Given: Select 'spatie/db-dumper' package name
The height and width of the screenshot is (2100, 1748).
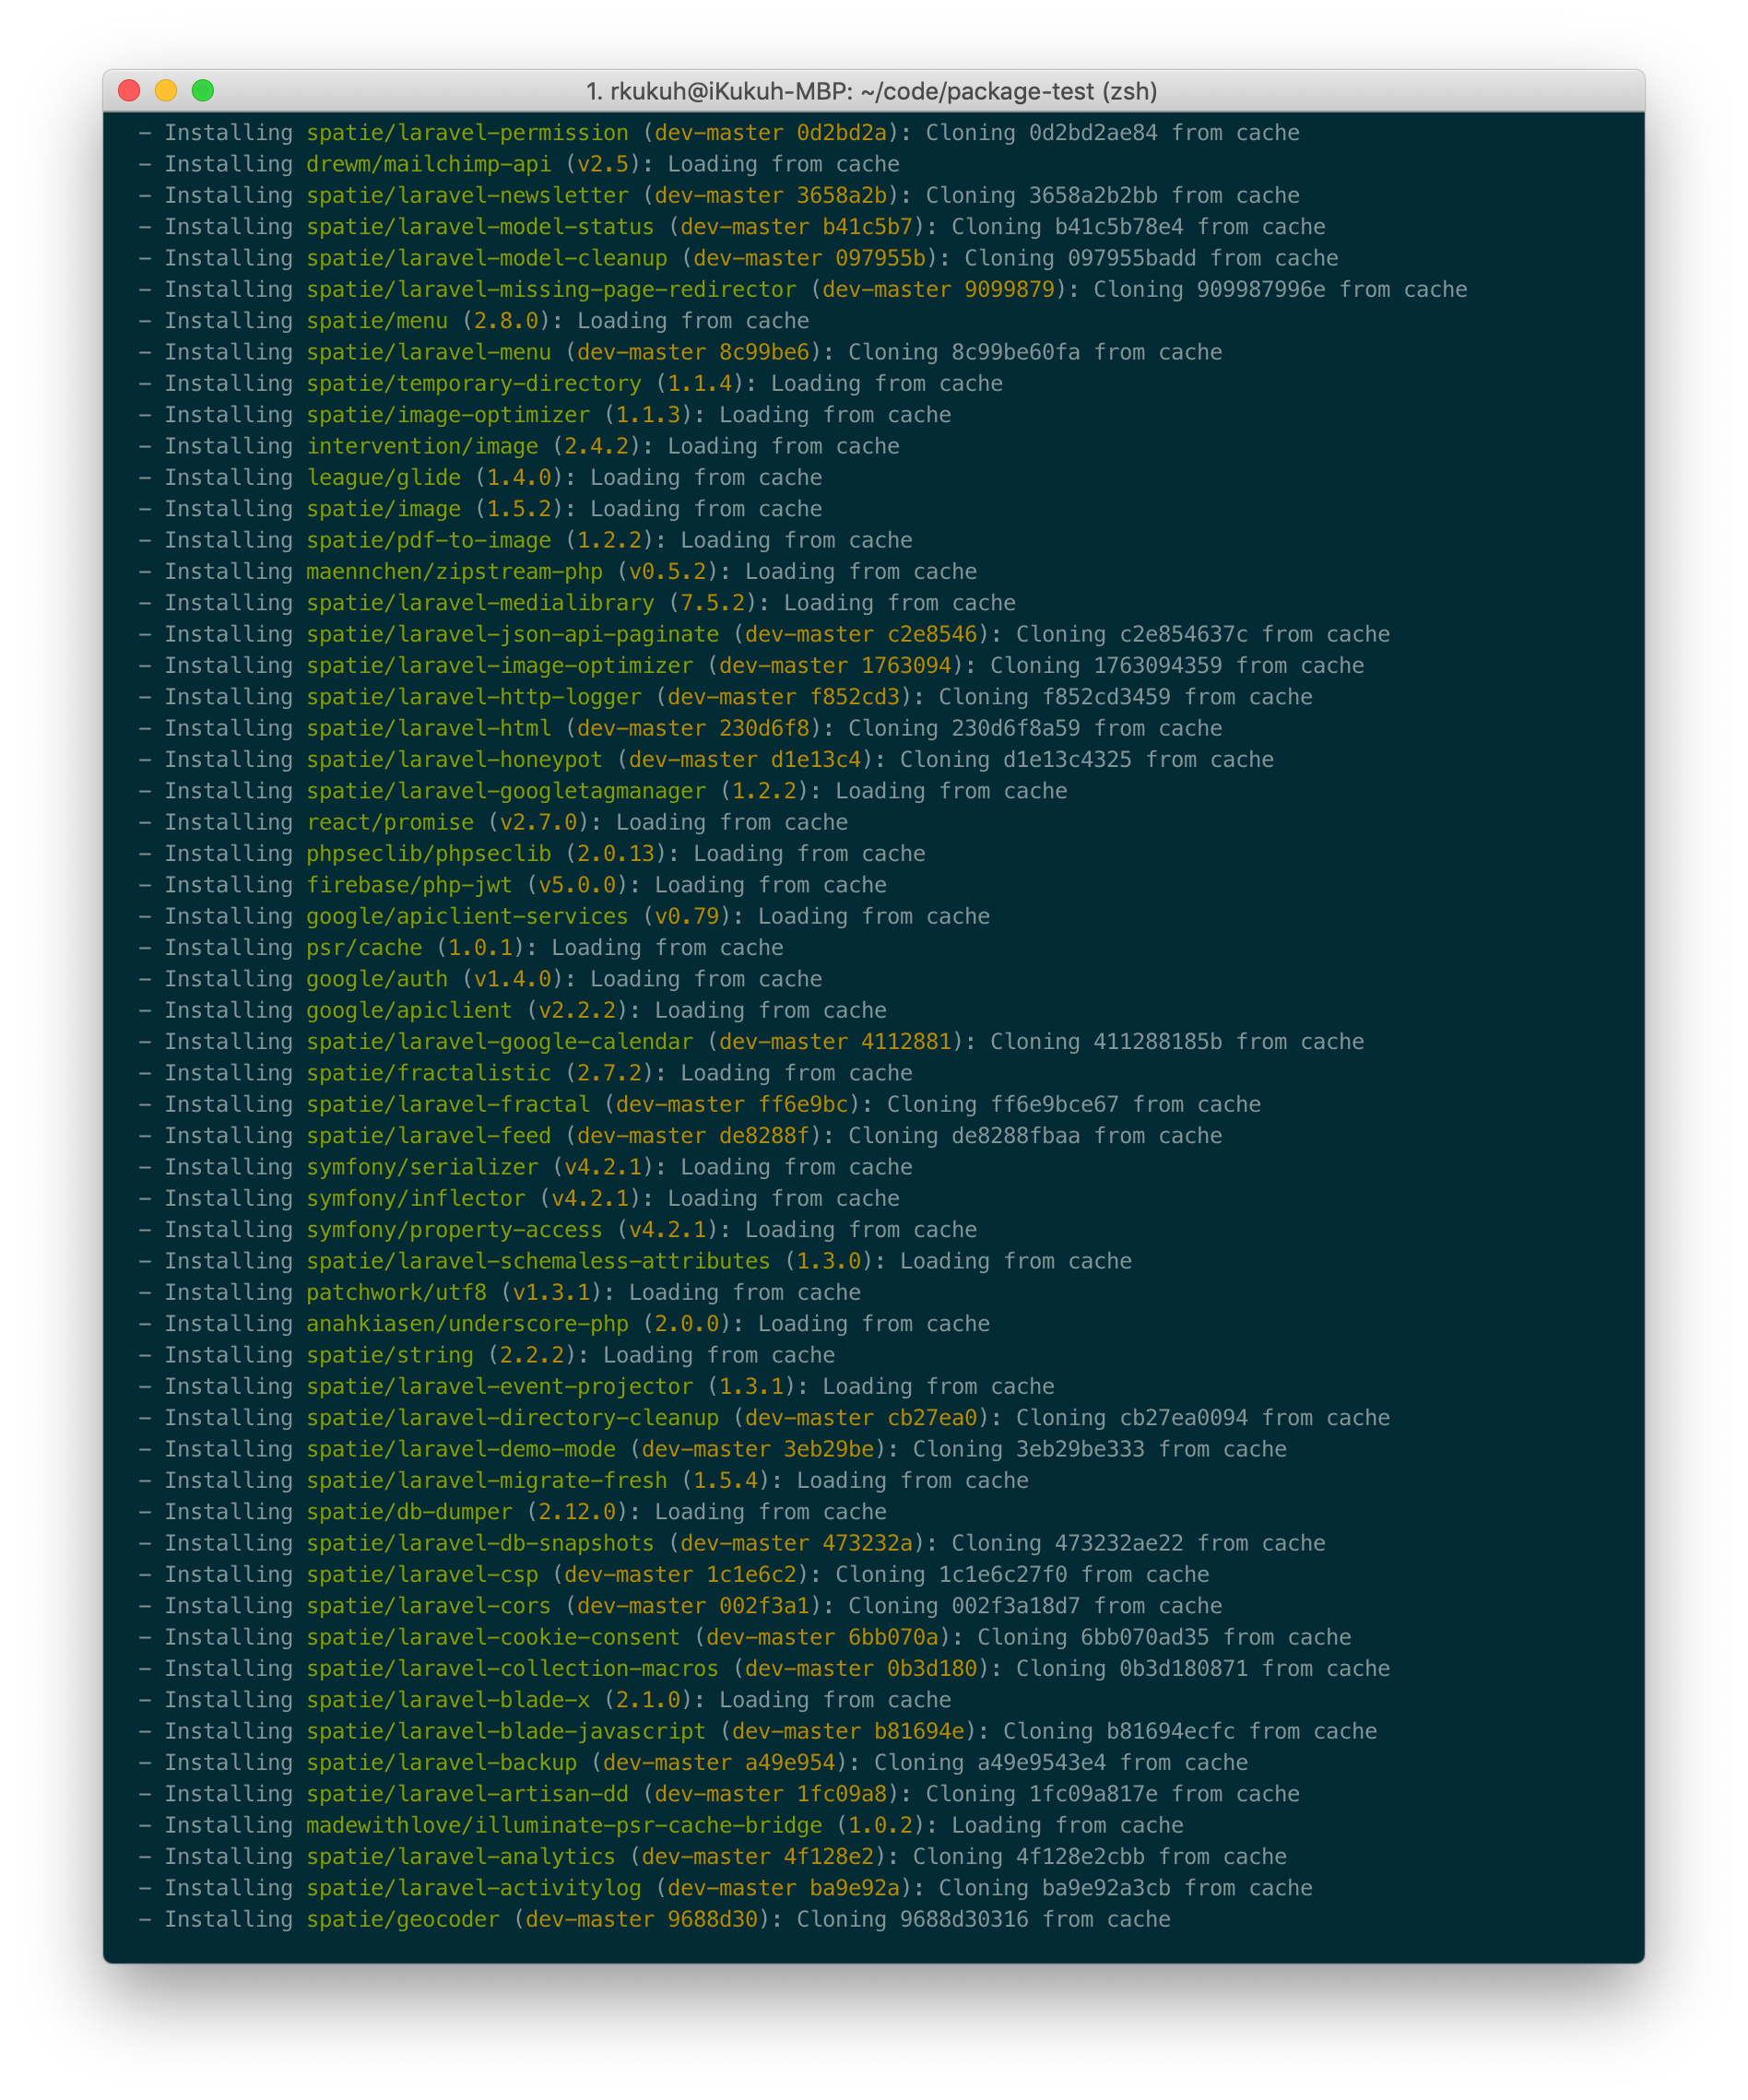Looking at the screenshot, I should [x=410, y=1512].
